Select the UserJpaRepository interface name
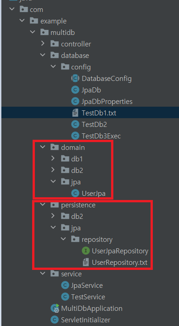179x326 pixels. click(x=120, y=251)
